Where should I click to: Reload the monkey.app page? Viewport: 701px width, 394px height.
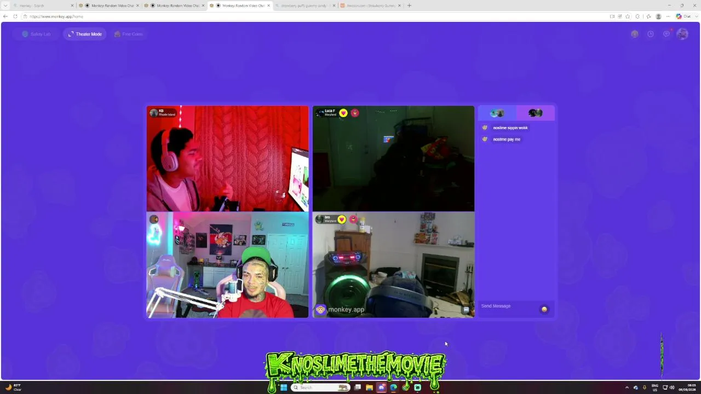[x=15, y=16]
